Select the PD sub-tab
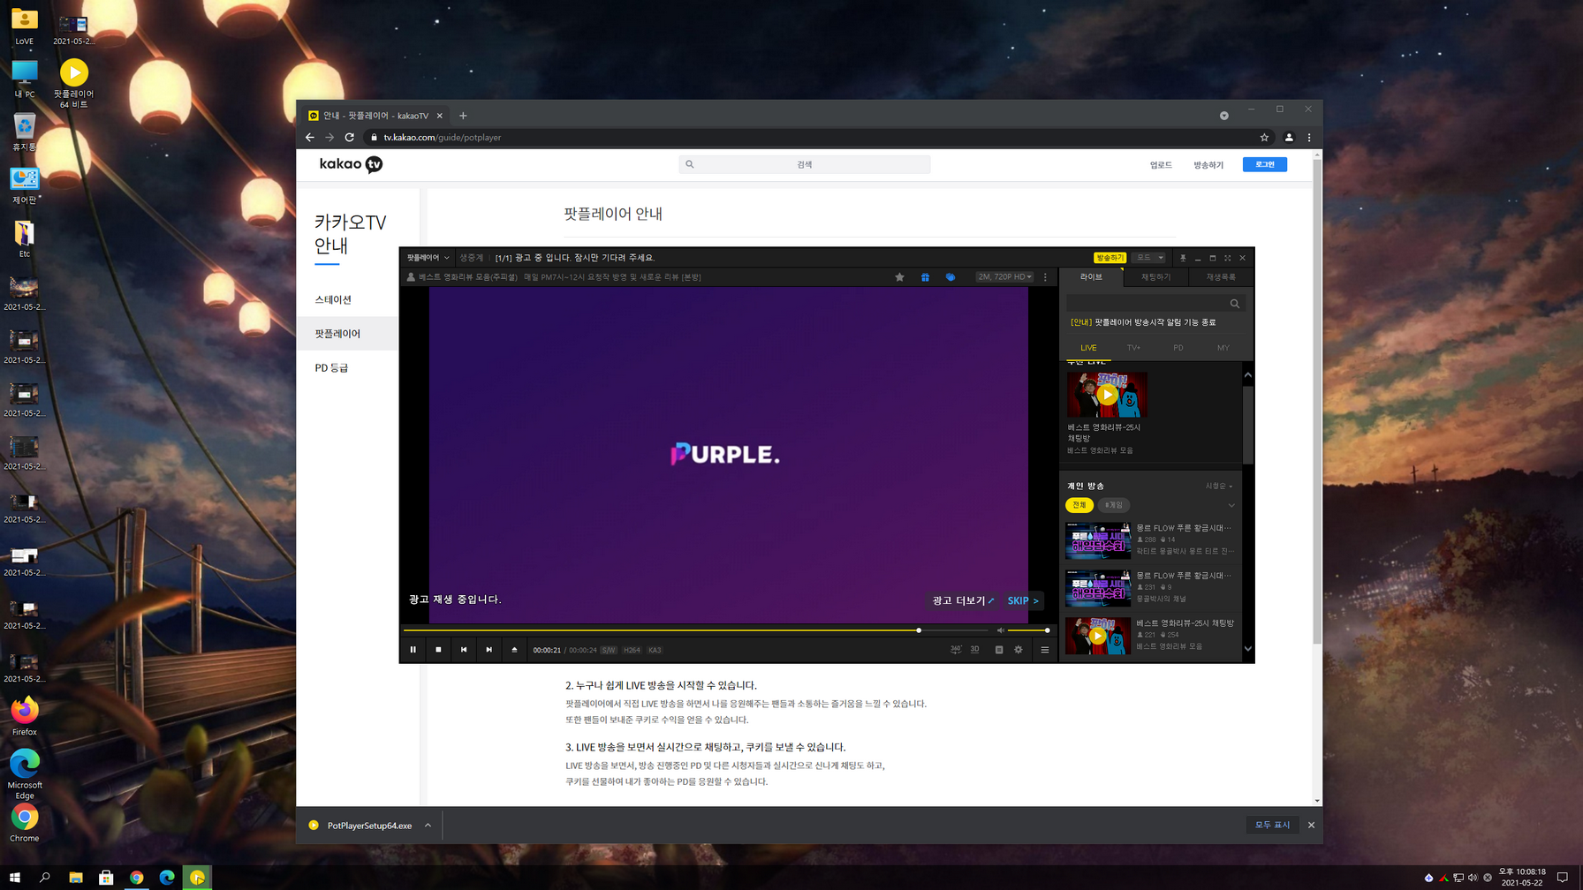1583x890 pixels. (1178, 348)
